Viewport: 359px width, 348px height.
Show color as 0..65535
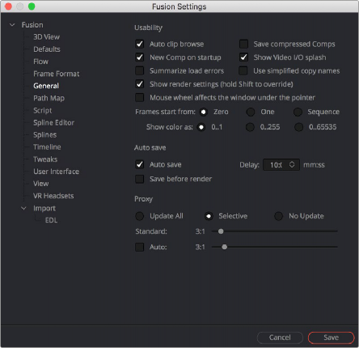[298, 127]
